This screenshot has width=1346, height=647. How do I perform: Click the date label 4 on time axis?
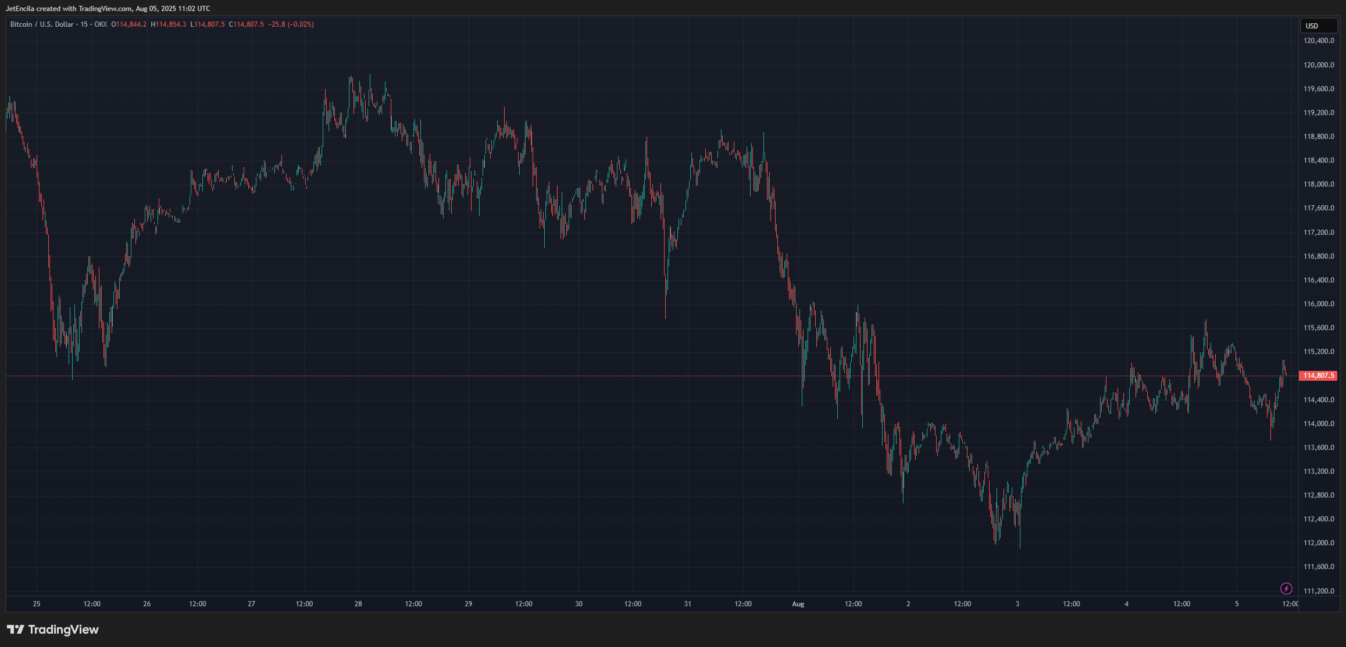(1127, 604)
